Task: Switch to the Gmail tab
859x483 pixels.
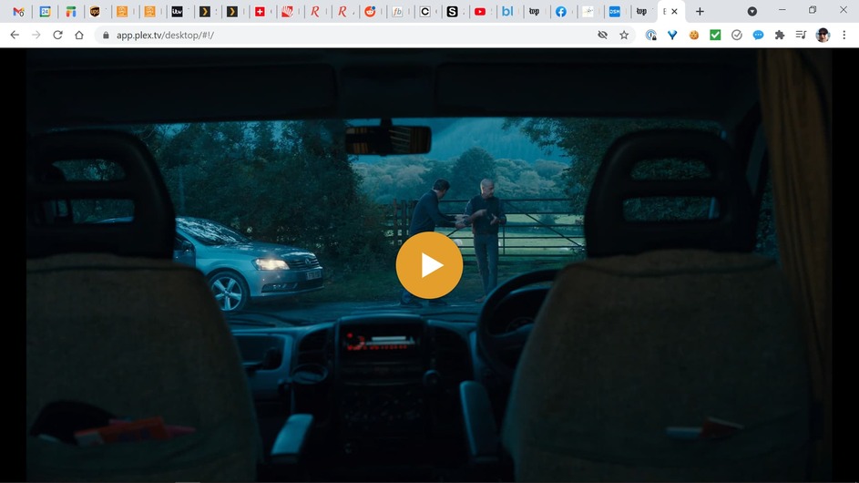Action: pyautogui.click(x=18, y=12)
